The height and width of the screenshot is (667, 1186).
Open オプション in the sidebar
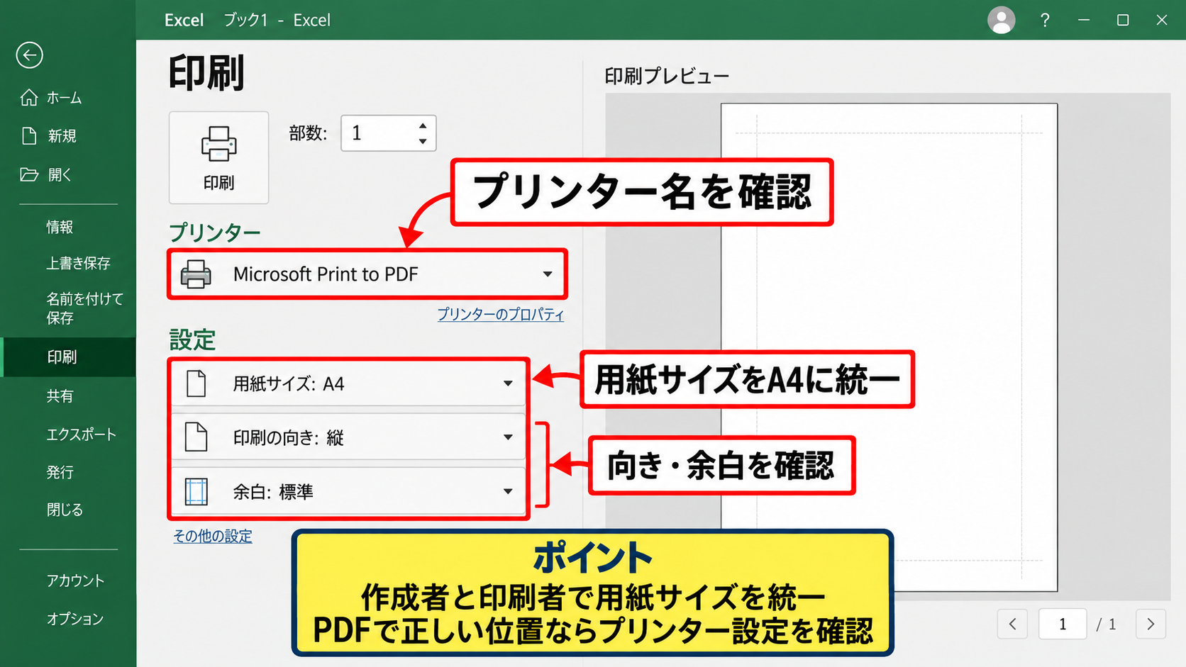pos(75,619)
